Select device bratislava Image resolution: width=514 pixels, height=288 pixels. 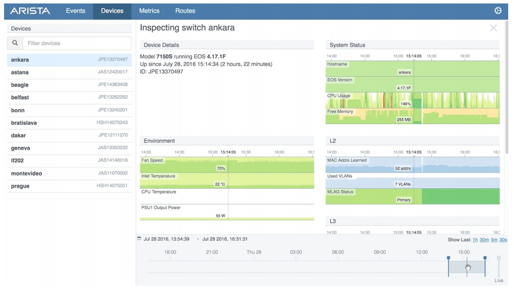coord(69,123)
